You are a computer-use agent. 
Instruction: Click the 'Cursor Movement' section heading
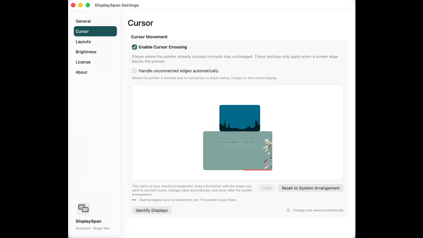[149, 37]
